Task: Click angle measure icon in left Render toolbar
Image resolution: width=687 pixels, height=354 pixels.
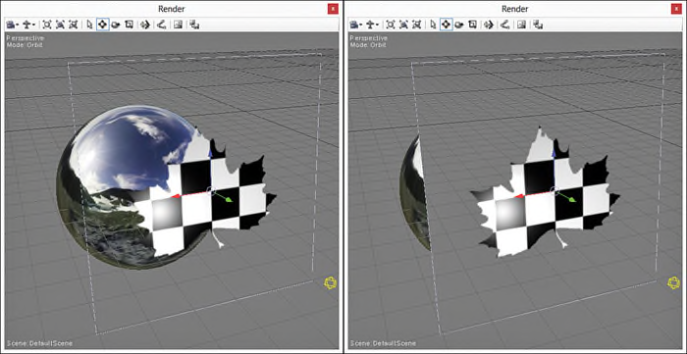Action: coord(161,25)
